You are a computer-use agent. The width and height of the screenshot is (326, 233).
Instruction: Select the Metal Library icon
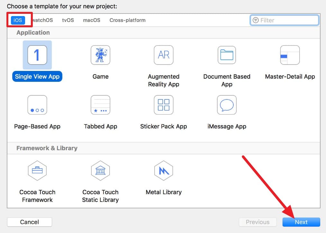[164, 170]
